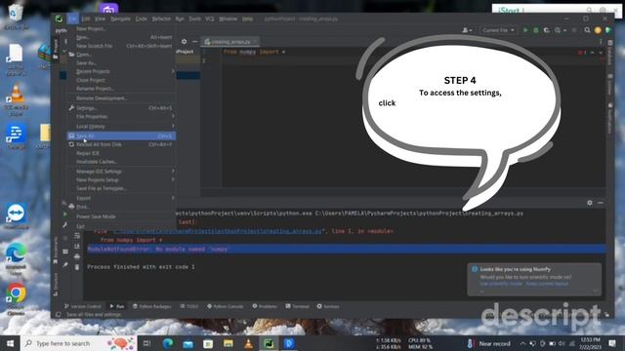Open the Terminal tool window tab
Screen dimensions: 625x351
[297, 306]
